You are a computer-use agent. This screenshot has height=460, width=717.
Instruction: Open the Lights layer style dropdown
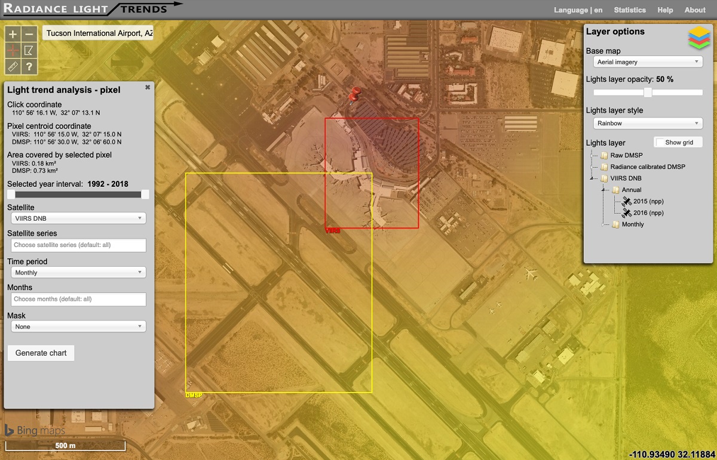point(648,124)
